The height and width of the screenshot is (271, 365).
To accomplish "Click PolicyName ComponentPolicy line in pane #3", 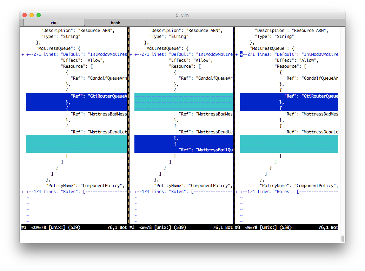I will (299, 186).
